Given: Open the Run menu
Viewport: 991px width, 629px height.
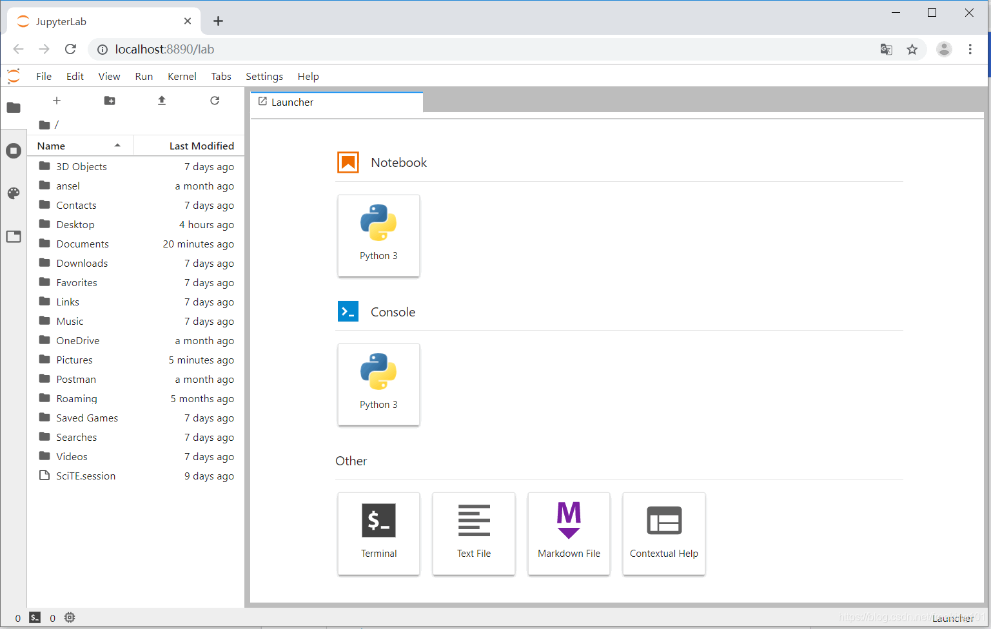Looking at the screenshot, I should pyautogui.click(x=144, y=76).
